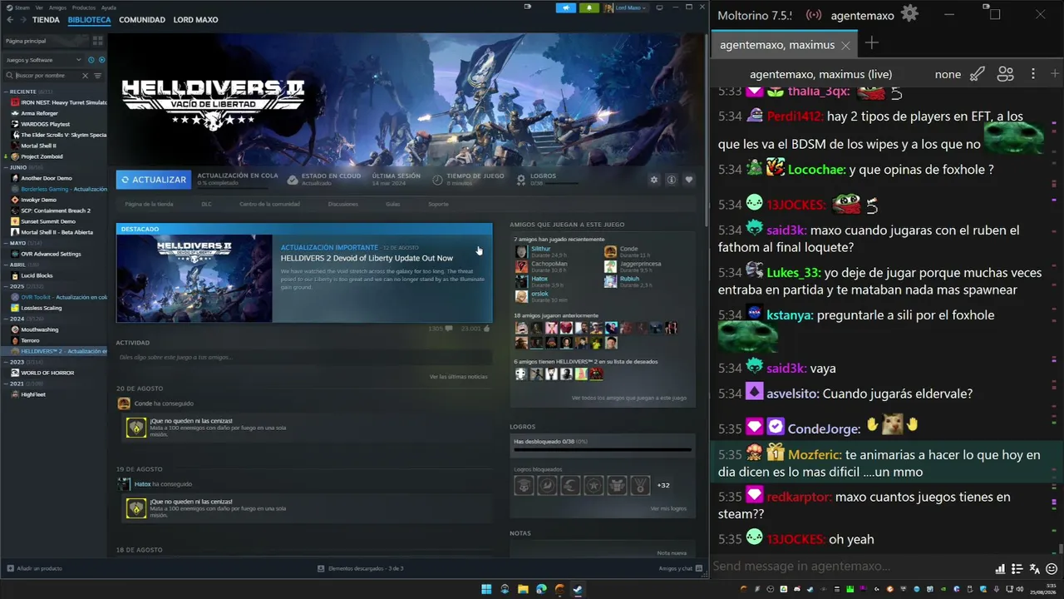
Task: Go to the COMUNIDAD tab
Action: (x=142, y=20)
